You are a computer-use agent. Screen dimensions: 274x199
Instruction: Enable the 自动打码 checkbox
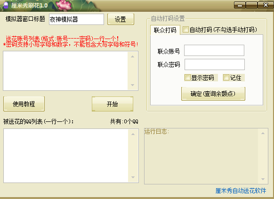point(185,30)
